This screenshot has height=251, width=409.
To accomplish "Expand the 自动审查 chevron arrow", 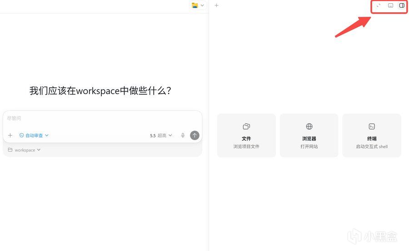I will coord(47,135).
